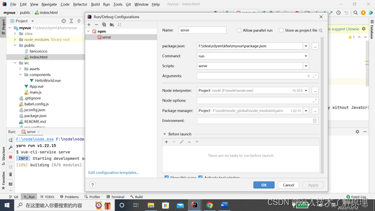
Task: Sort configurations icon in dialog toolbar
Action: coord(119,25)
